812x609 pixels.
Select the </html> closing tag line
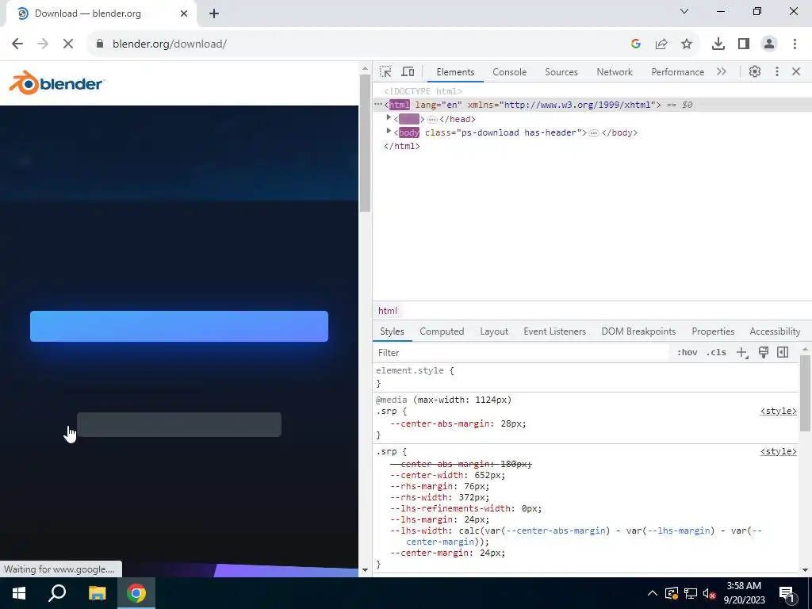pyautogui.click(x=402, y=146)
